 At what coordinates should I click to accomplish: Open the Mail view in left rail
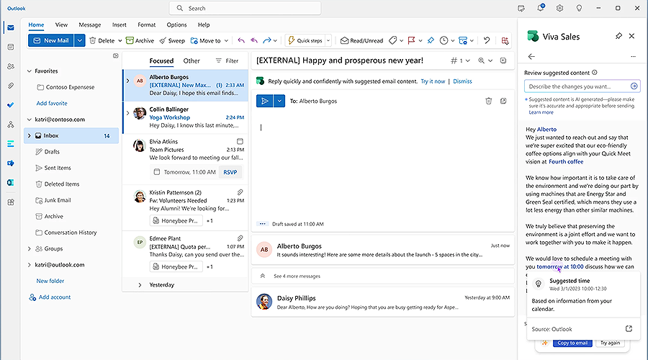pyautogui.click(x=11, y=27)
